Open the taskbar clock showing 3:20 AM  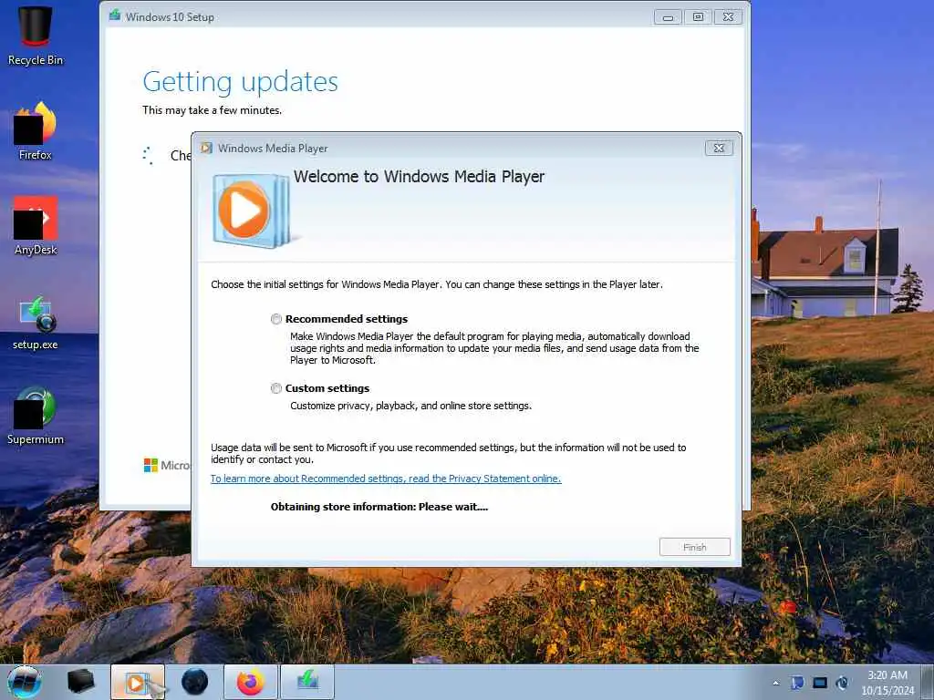coord(887,675)
